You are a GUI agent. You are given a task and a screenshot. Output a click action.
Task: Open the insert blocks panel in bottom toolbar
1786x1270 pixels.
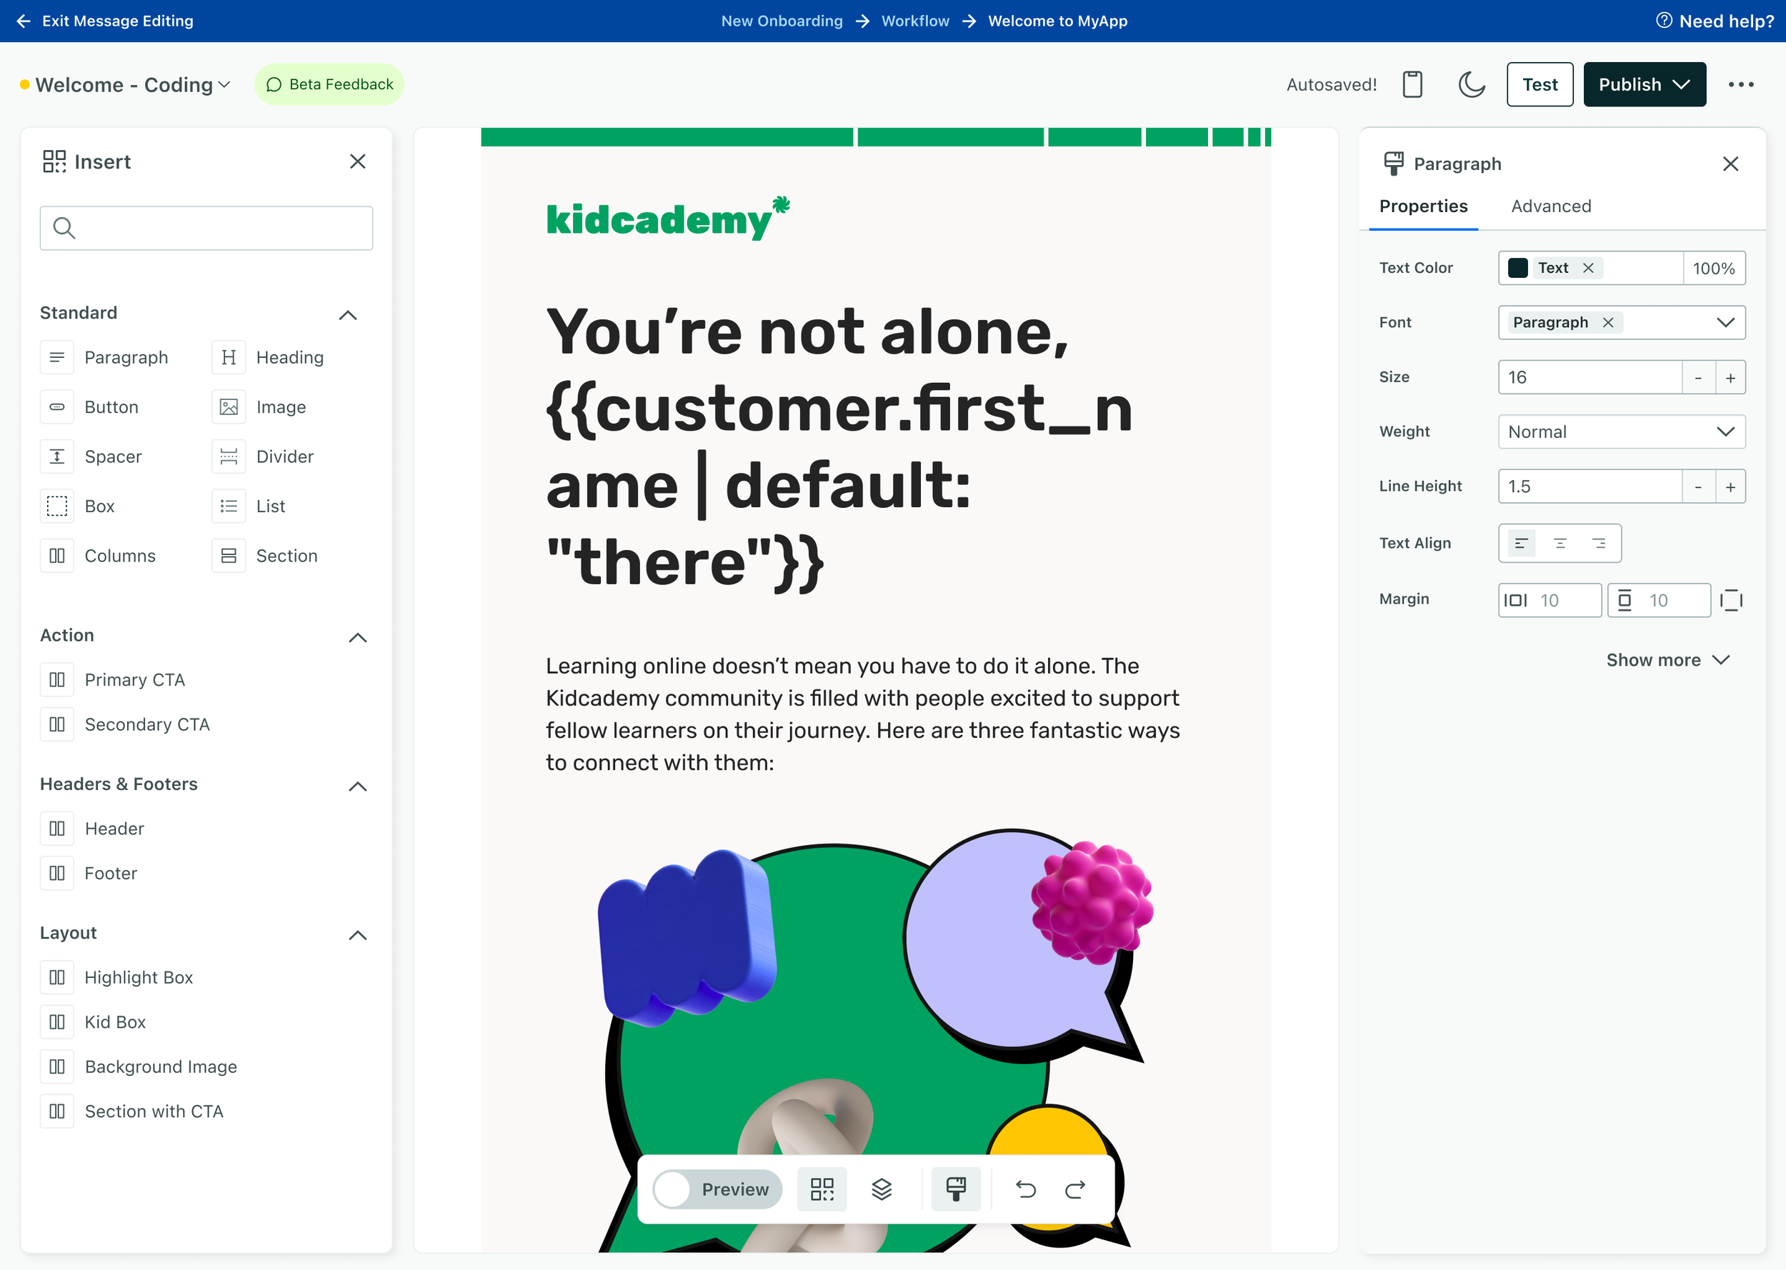822,1189
